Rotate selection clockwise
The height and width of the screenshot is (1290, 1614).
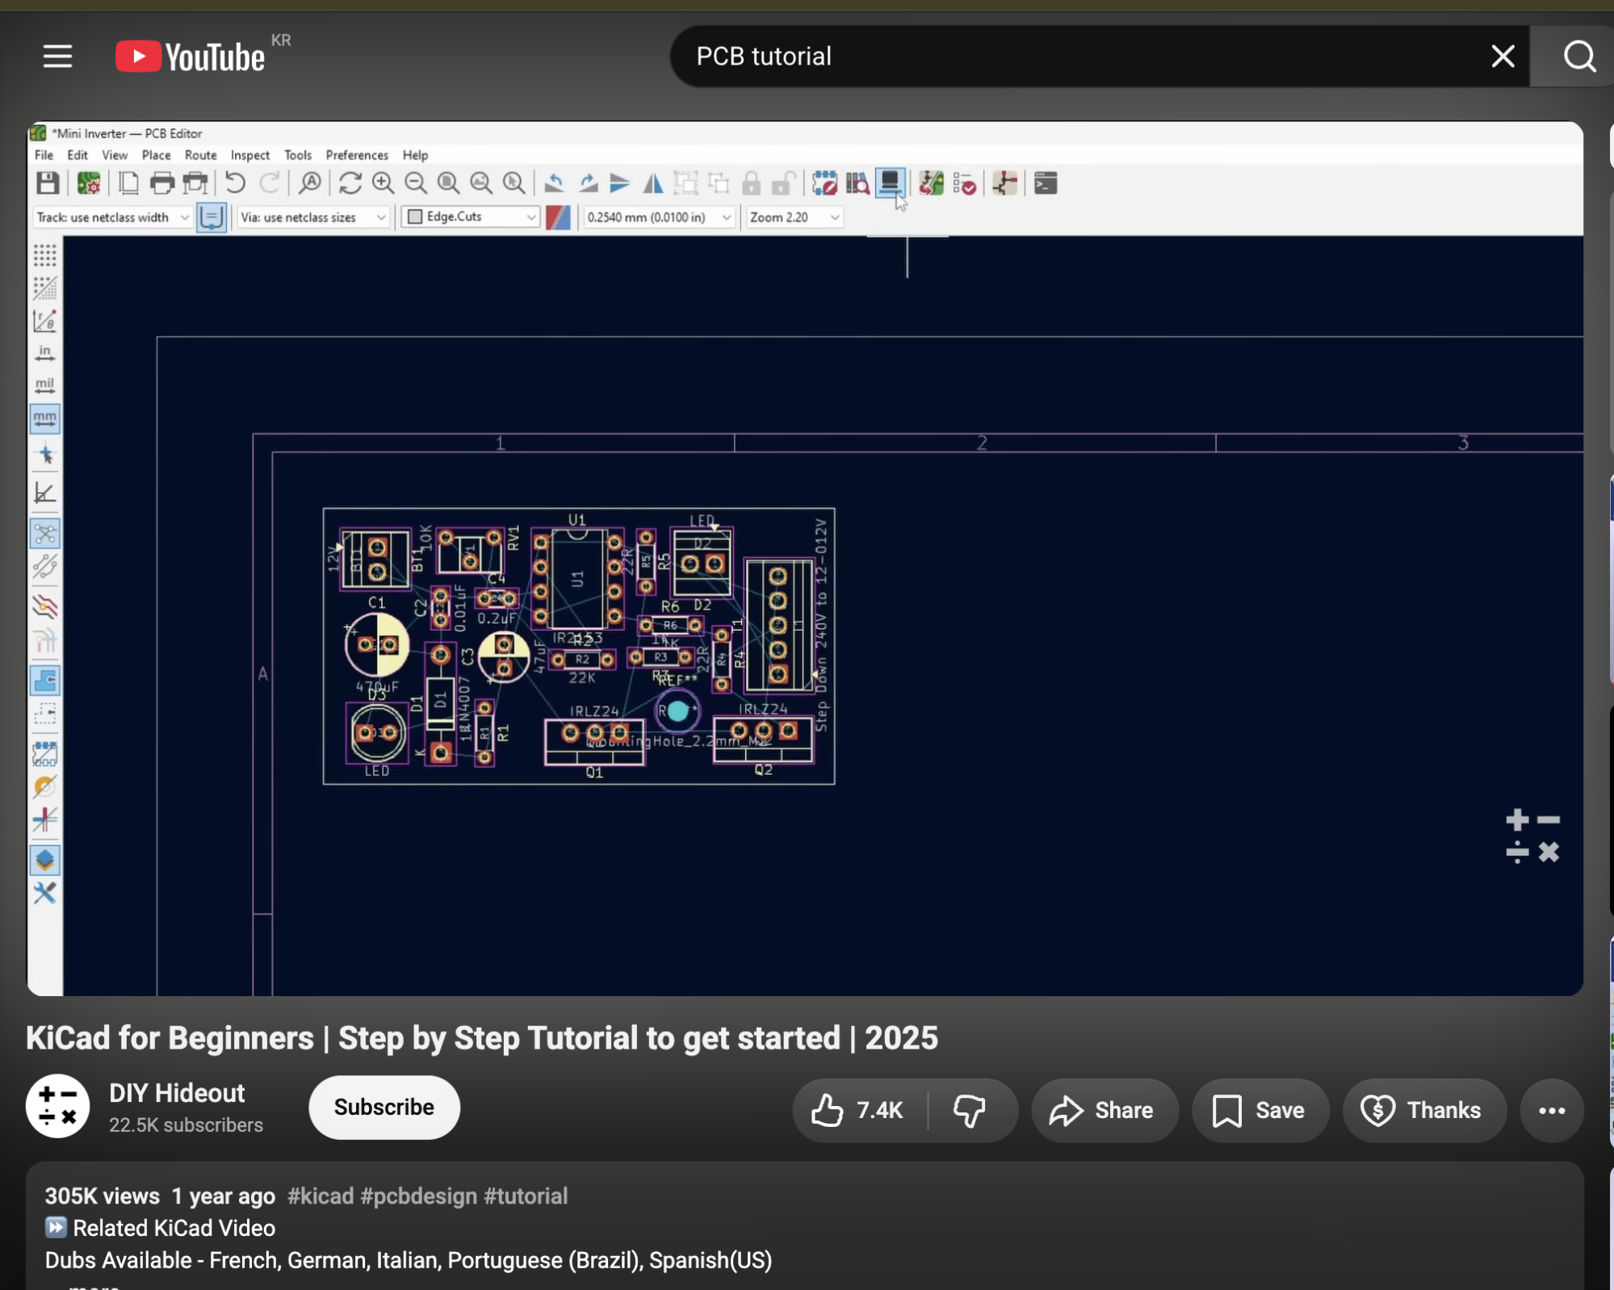pos(589,183)
